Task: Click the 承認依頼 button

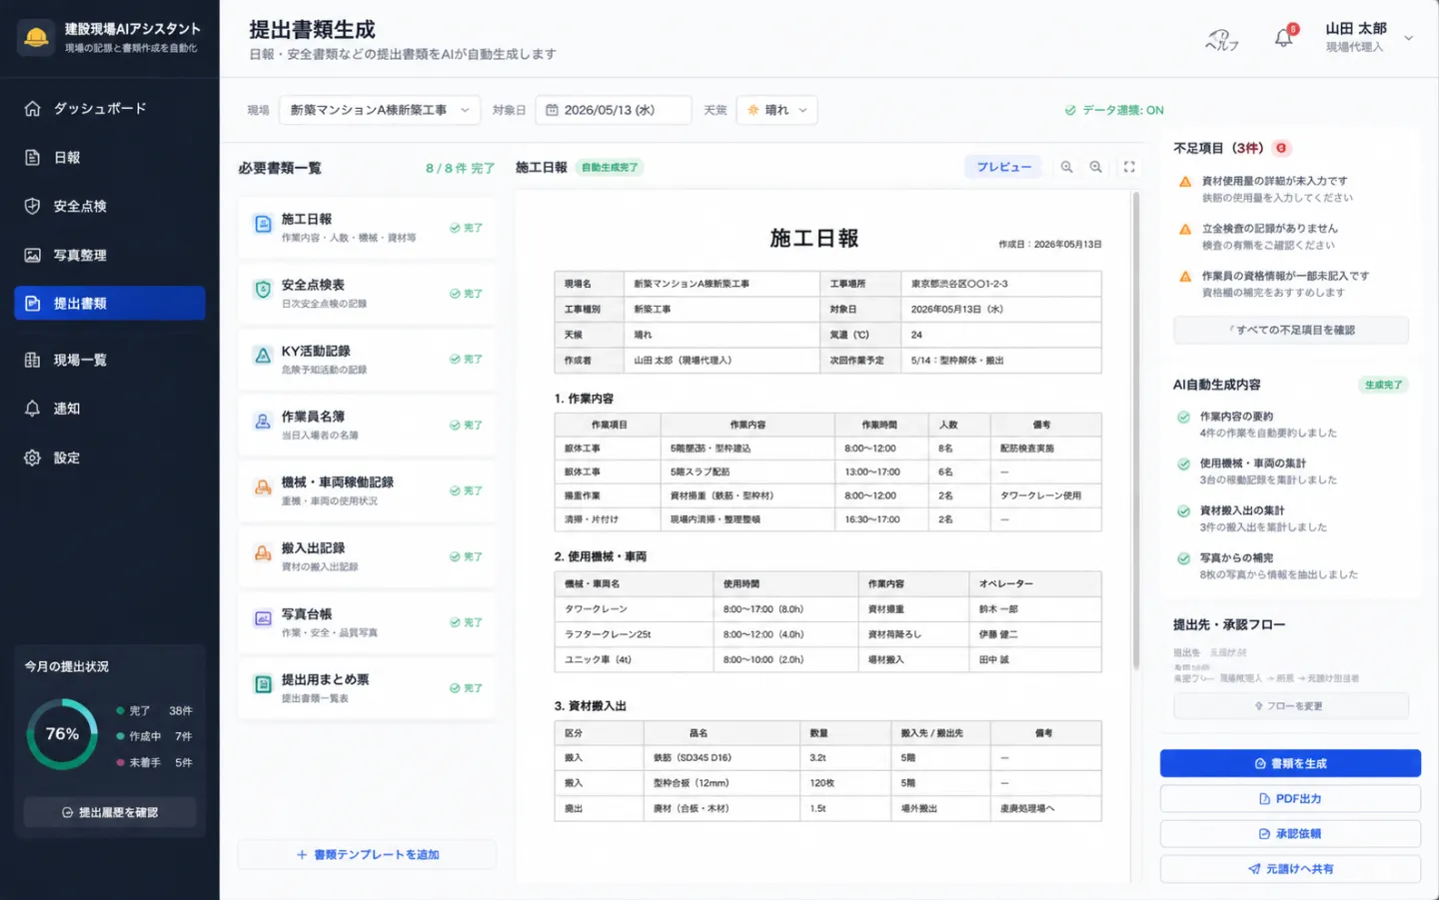Action: click(x=1290, y=834)
